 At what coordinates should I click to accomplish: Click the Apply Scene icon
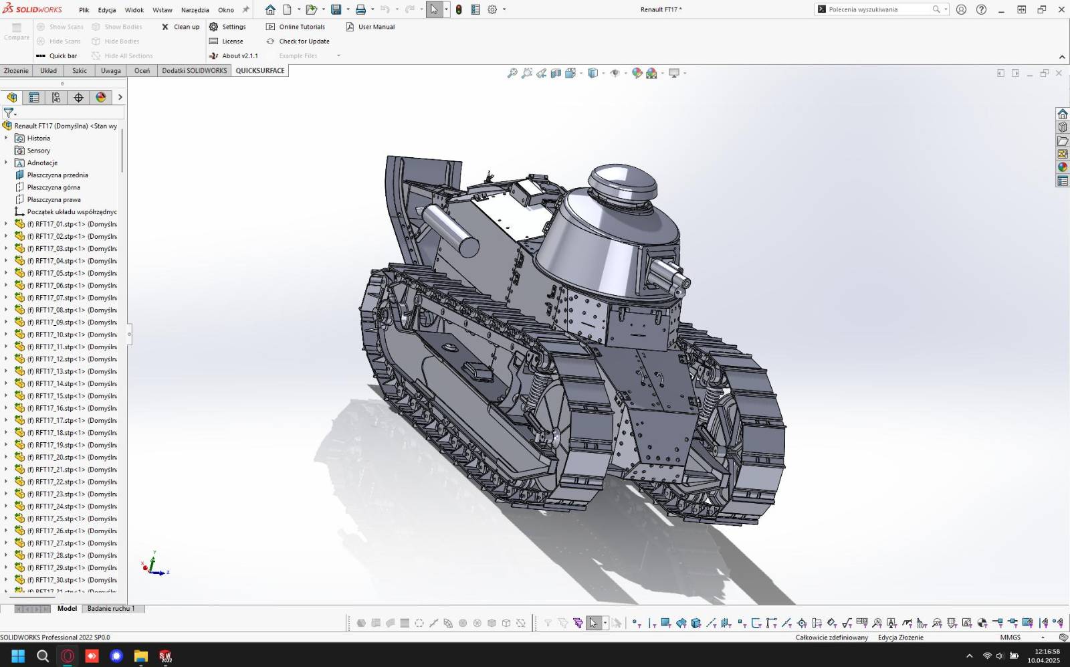click(x=651, y=73)
